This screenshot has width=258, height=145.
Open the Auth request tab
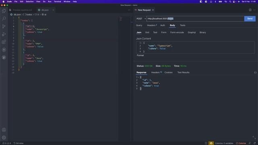tap(162, 25)
